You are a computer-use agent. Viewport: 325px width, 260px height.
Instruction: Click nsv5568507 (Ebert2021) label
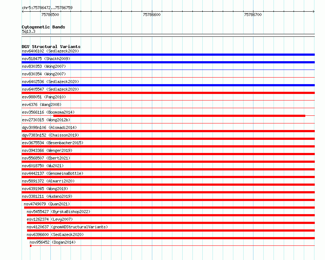click(46, 158)
